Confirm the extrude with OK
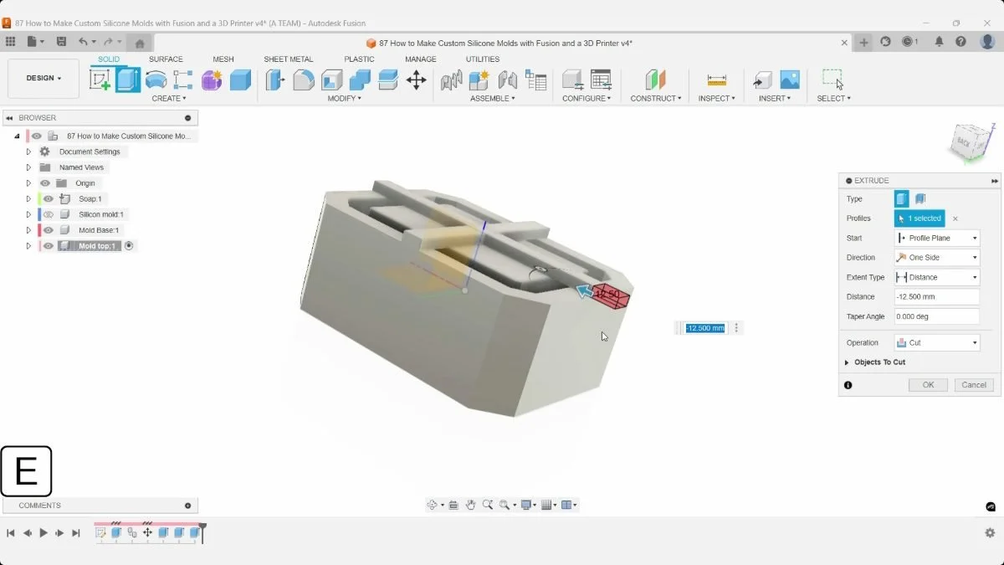The width and height of the screenshot is (1004, 565). 928,385
